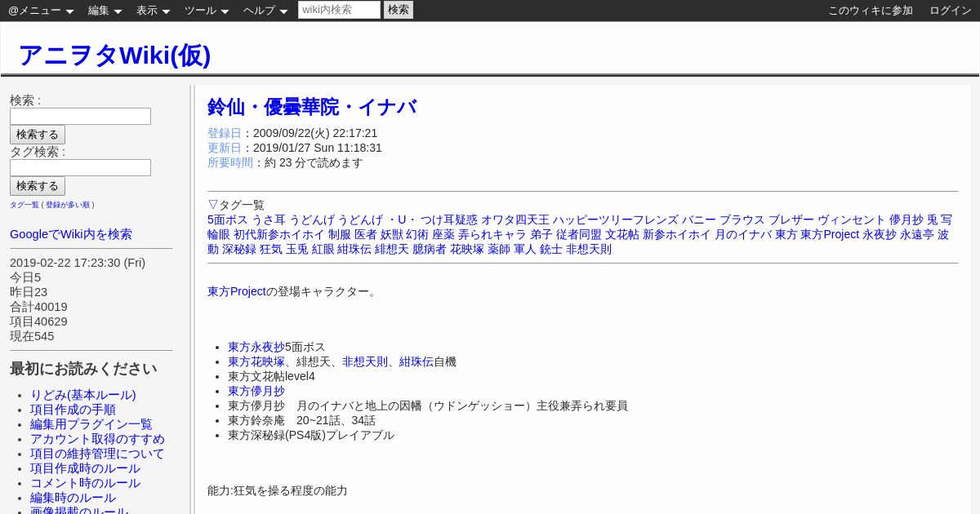Click the 登録日 label link
The height and width of the screenshot is (514, 980).
(x=225, y=133)
